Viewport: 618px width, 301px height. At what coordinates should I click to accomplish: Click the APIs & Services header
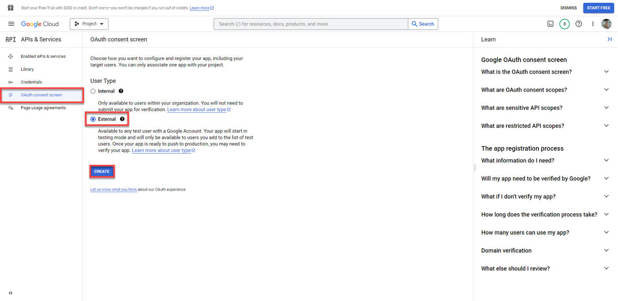[41, 39]
